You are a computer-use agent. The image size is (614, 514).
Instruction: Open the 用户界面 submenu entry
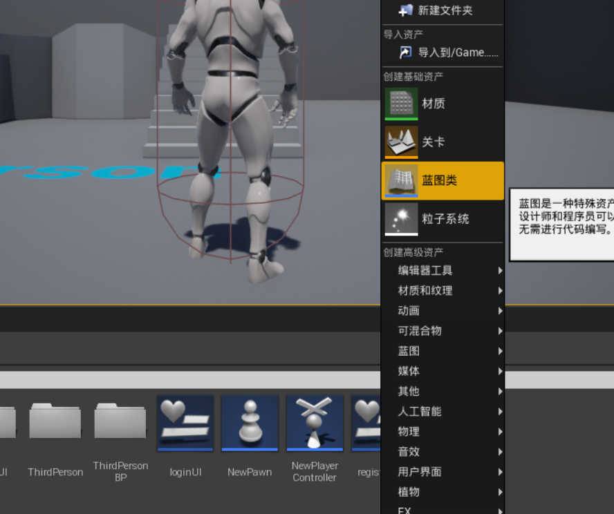click(420, 472)
